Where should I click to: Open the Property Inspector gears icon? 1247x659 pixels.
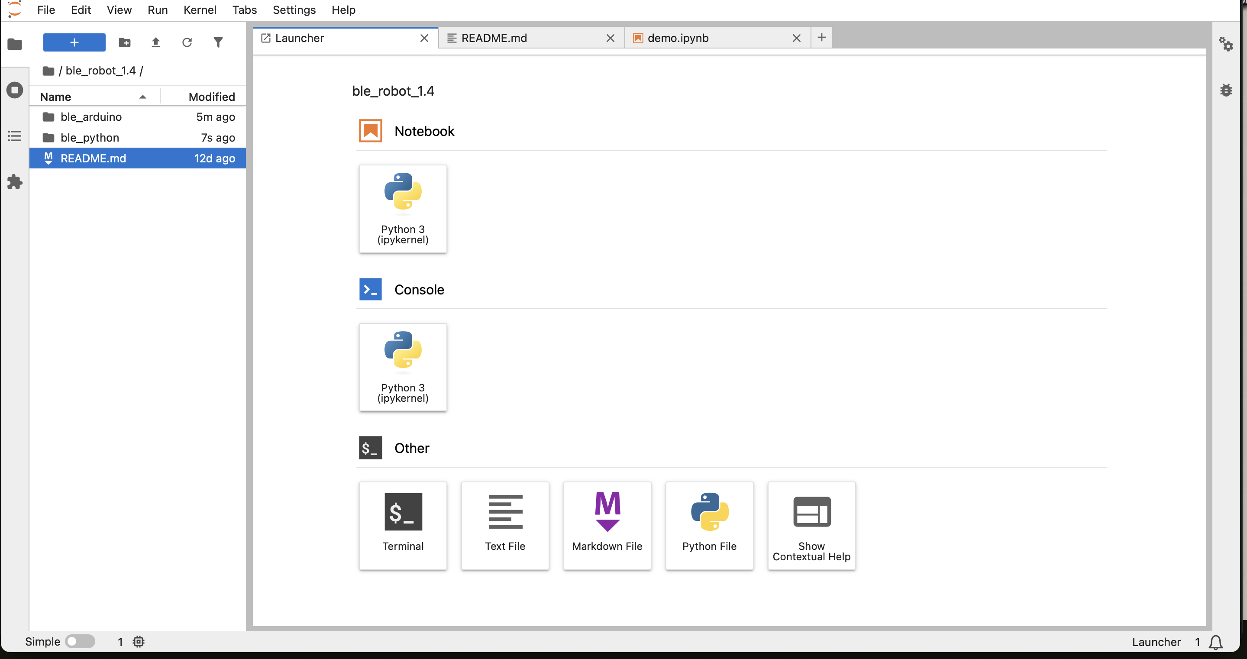[1226, 45]
